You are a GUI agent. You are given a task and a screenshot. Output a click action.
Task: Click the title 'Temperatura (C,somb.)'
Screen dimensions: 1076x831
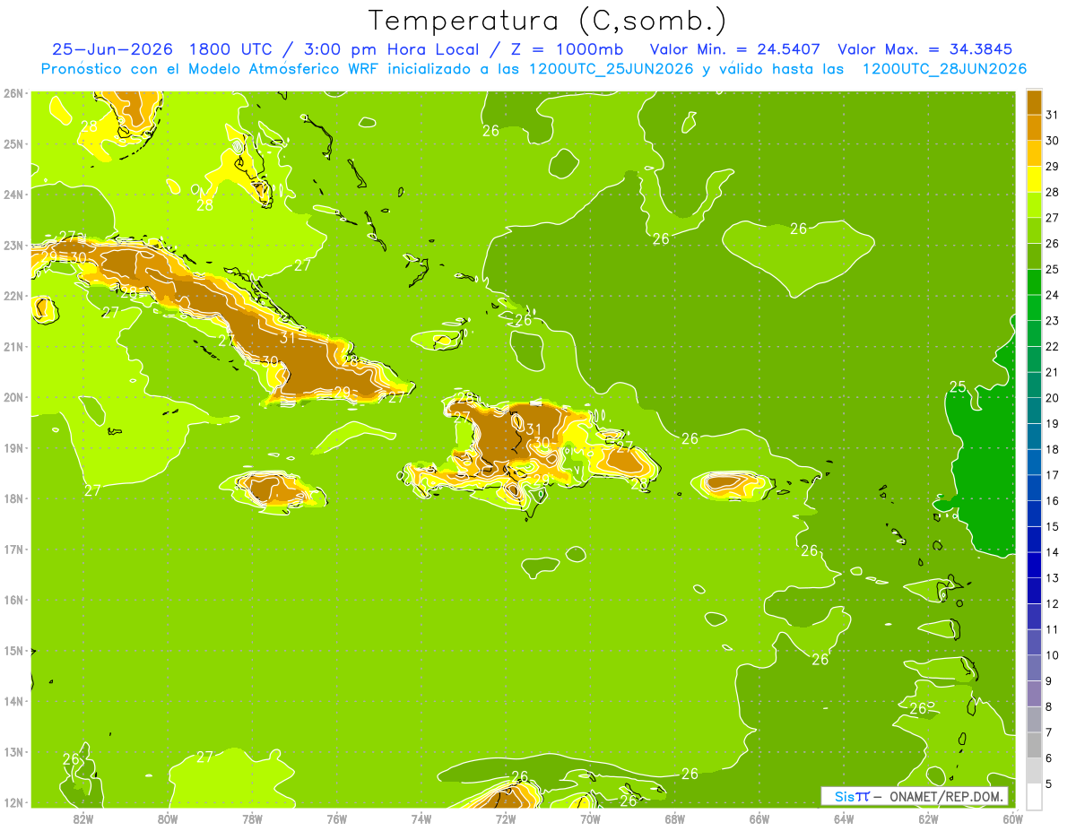tap(548, 21)
